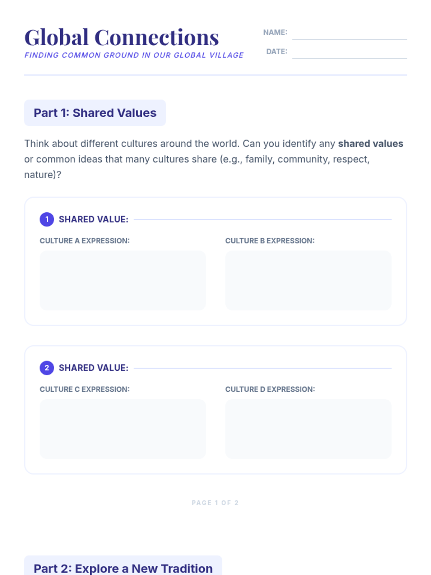This screenshot has width=431, height=575.
Task: Click the Finding Common Ground subtitle
Action: point(134,55)
